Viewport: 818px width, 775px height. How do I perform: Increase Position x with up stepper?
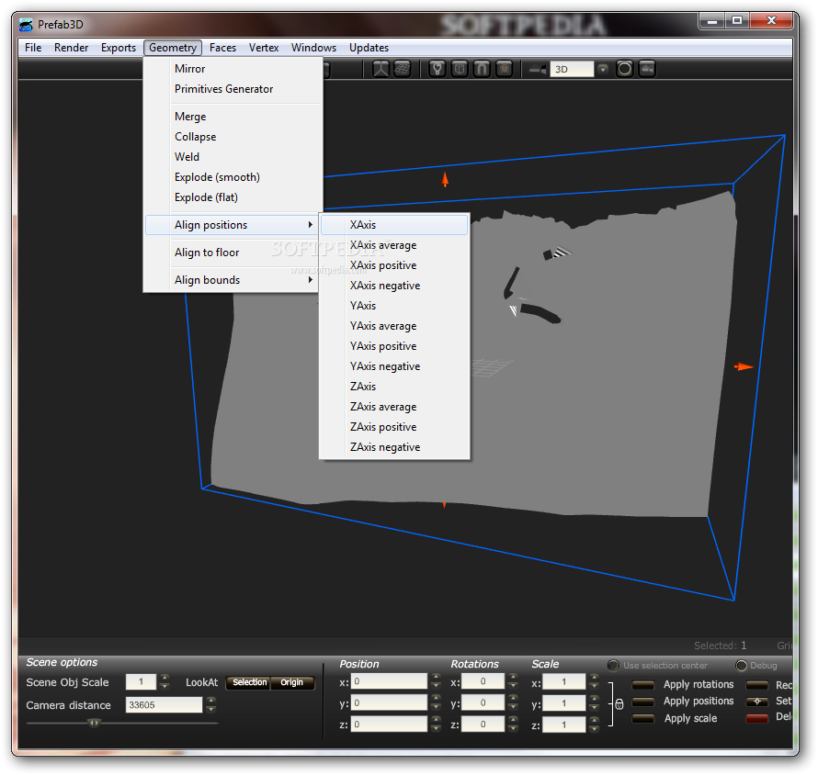click(437, 677)
